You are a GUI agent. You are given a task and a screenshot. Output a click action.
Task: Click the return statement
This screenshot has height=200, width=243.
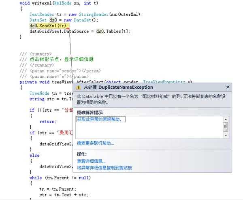coord(48,121)
